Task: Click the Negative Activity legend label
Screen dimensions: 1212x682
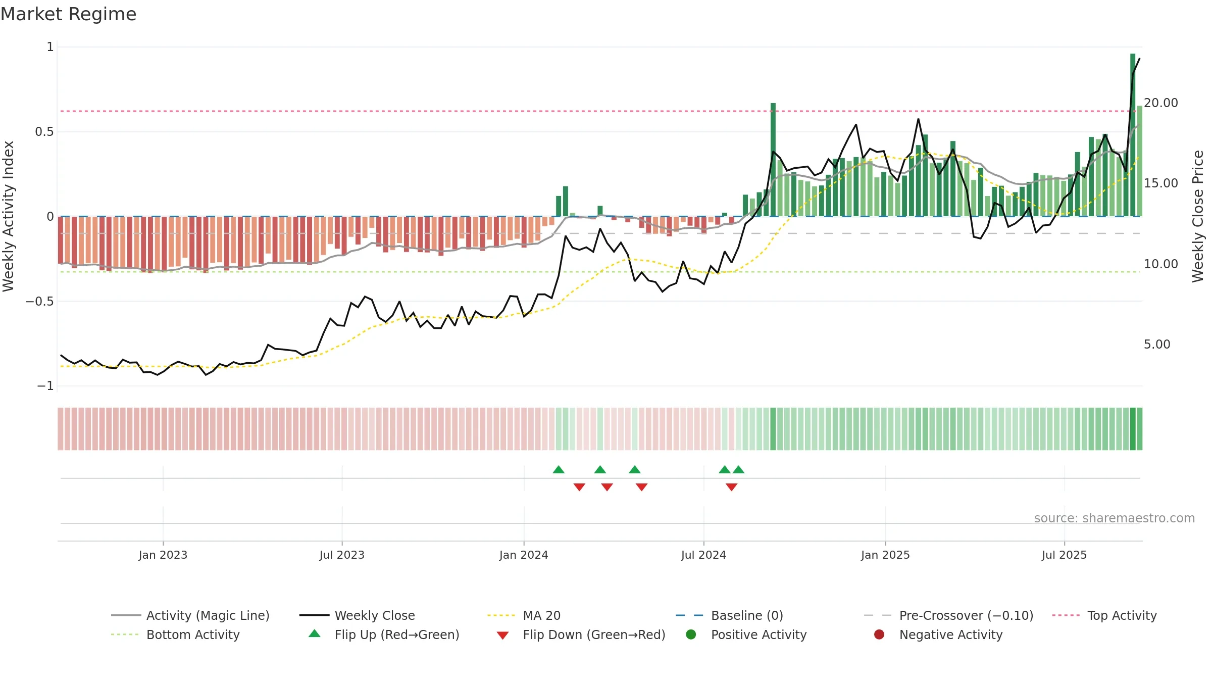Action: (951, 635)
